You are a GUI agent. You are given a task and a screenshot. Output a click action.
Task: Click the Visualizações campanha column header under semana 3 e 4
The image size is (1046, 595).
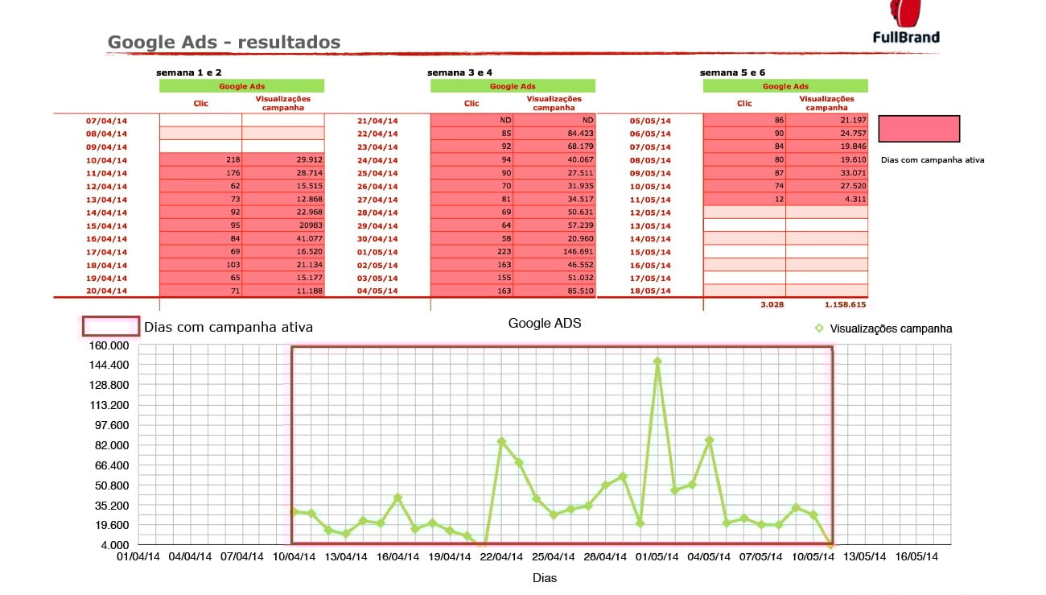554,103
